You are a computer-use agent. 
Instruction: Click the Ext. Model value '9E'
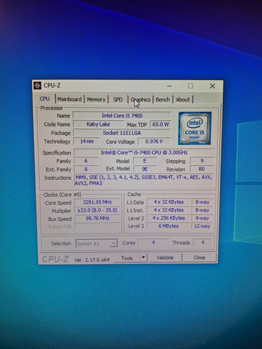(145, 169)
